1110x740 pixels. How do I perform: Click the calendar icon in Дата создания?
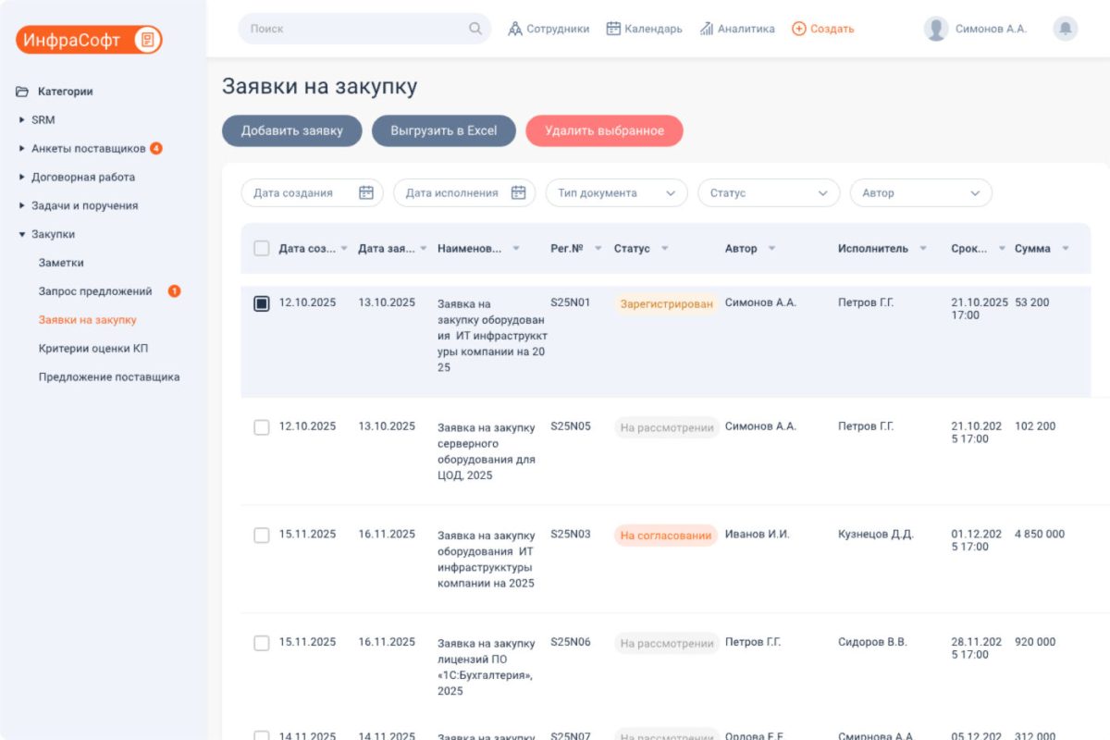[x=366, y=192]
